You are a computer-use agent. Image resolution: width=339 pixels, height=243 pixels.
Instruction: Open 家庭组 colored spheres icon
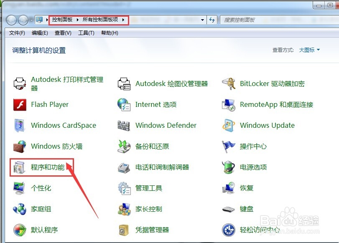point(20,209)
